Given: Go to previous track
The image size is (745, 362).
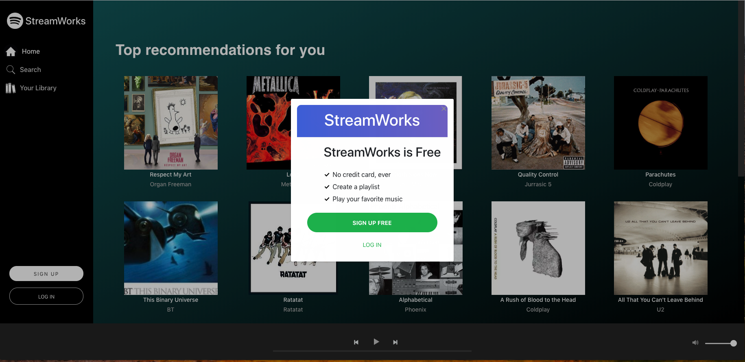Looking at the screenshot, I should point(356,342).
